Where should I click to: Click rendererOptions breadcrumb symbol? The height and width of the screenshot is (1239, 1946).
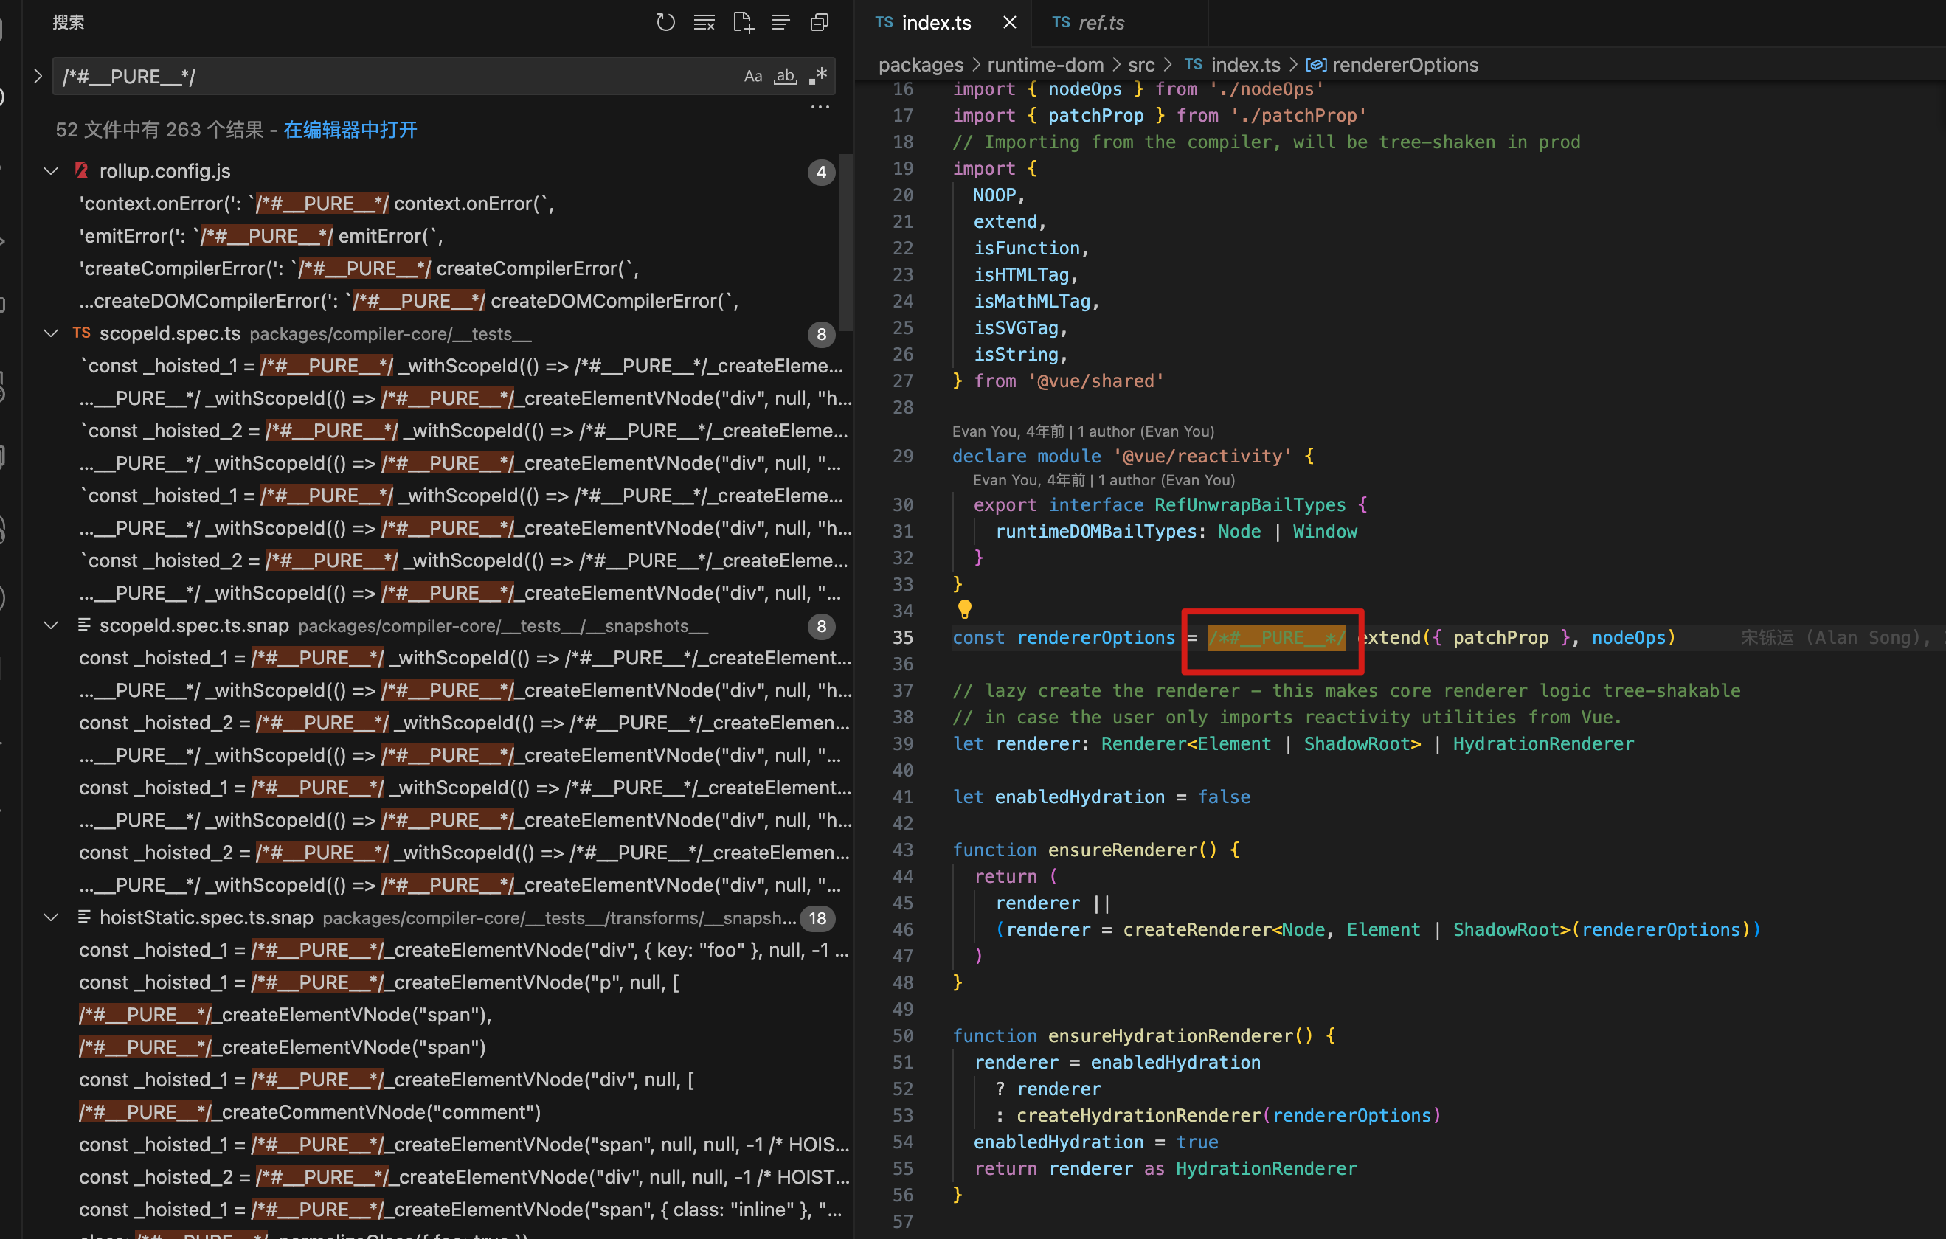tap(1405, 65)
